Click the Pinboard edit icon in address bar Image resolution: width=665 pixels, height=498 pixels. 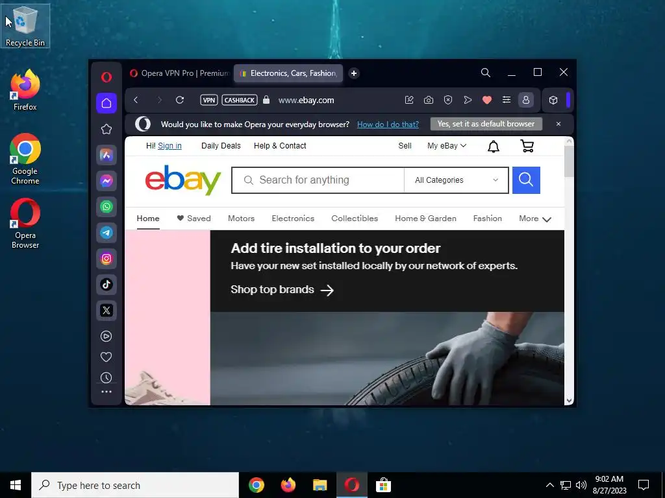tap(409, 100)
